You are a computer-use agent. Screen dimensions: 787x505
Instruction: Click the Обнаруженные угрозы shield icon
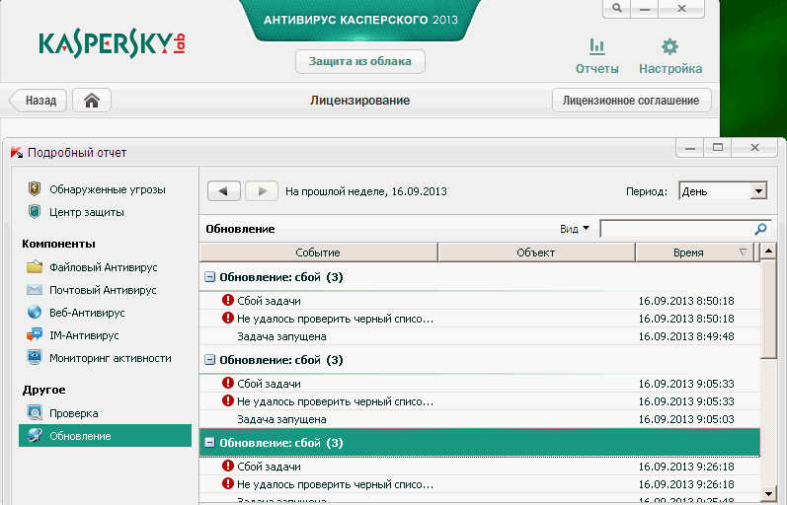(35, 189)
